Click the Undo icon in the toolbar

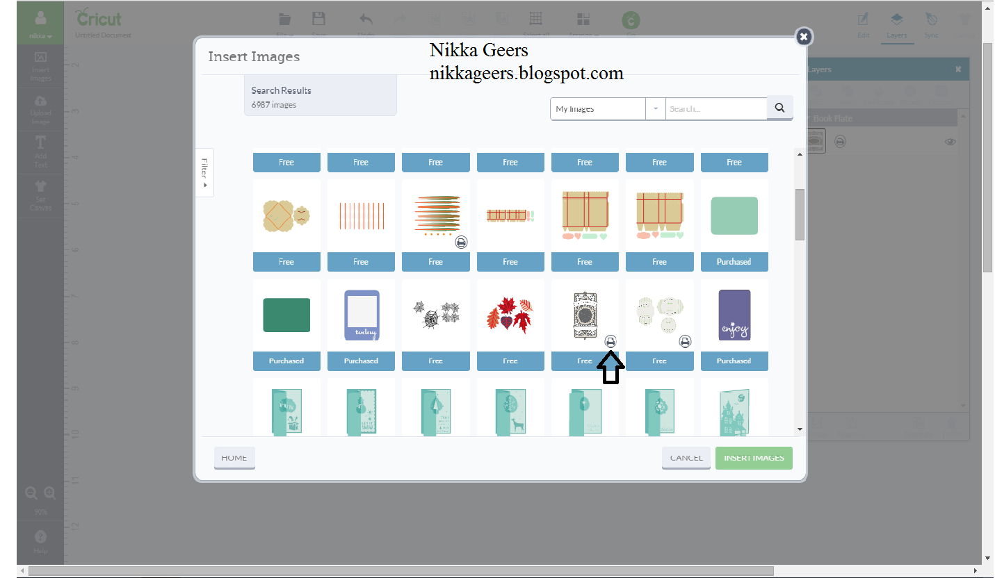click(366, 19)
